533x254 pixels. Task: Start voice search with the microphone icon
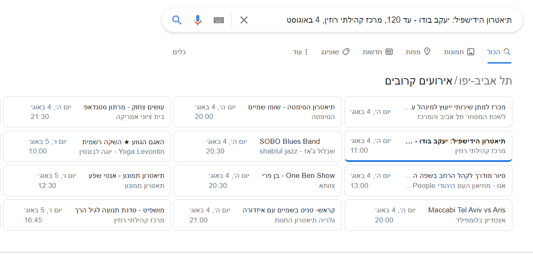click(198, 20)
